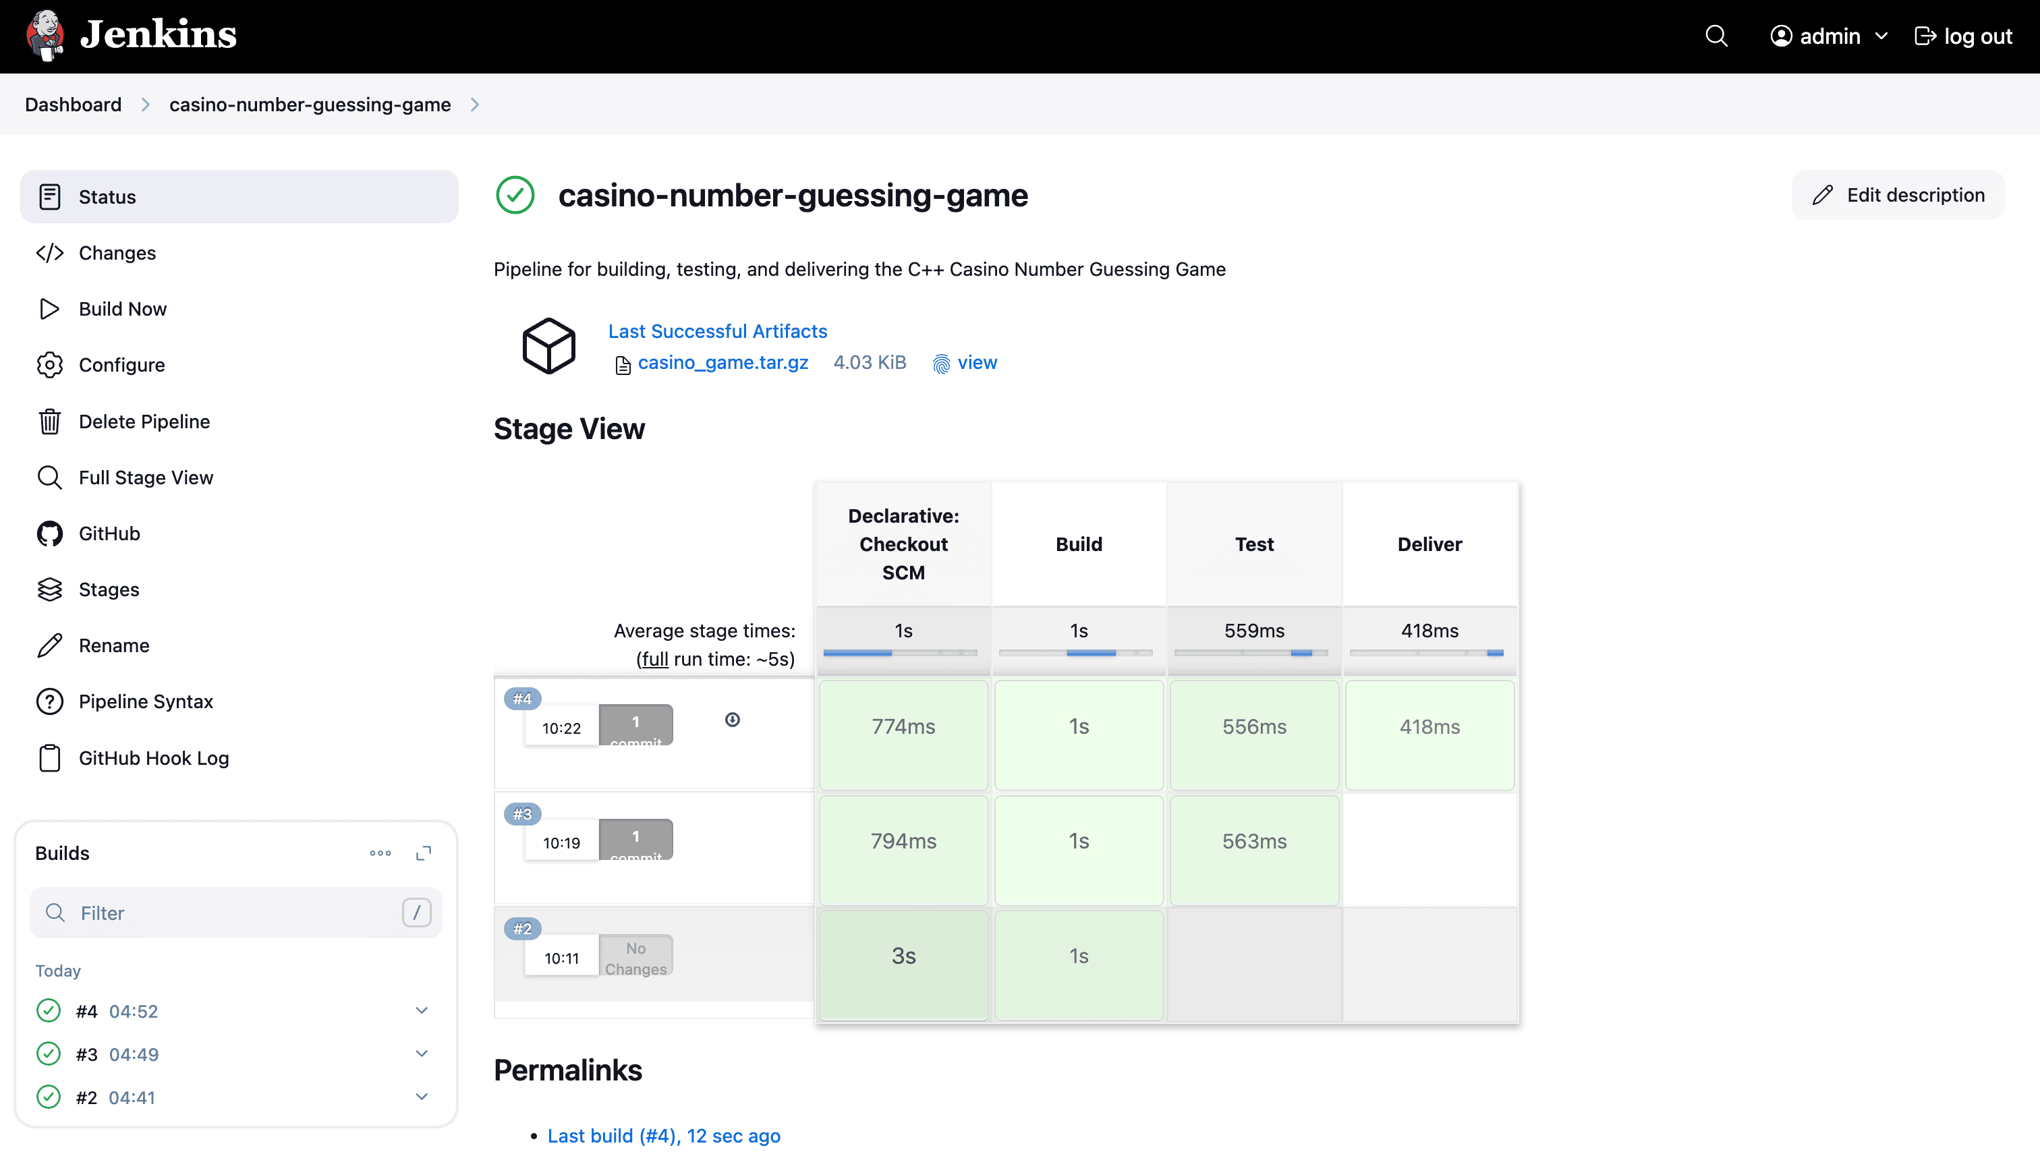Click the fingerprint icon beside view
The image size is (2040, 1154).
coord(941,364)
